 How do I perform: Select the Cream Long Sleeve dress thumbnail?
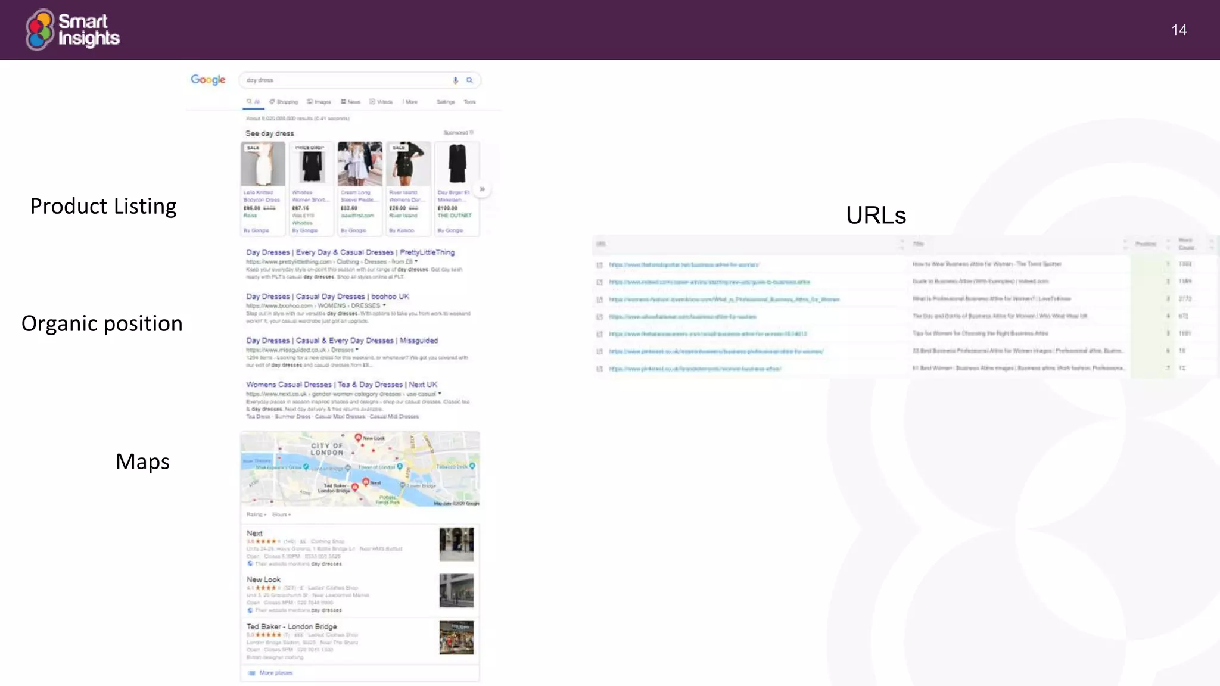click(x=360, y=164)
